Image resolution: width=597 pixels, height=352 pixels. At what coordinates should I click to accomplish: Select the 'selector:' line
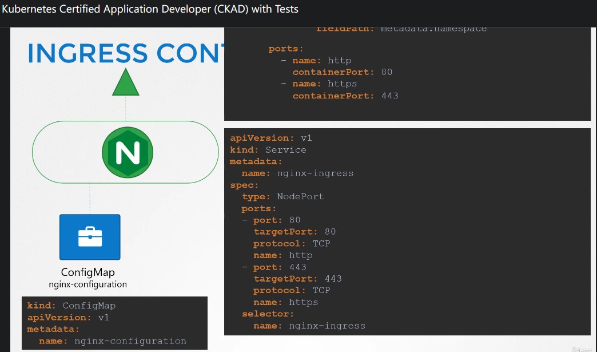pos(268,314)
